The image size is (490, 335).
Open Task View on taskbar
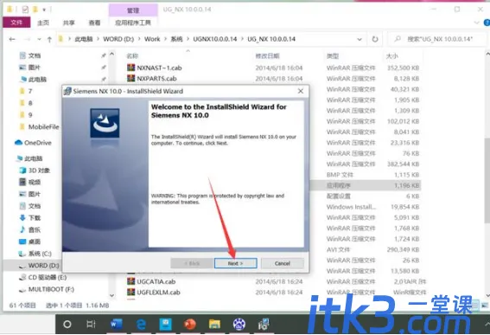(91, 325)
